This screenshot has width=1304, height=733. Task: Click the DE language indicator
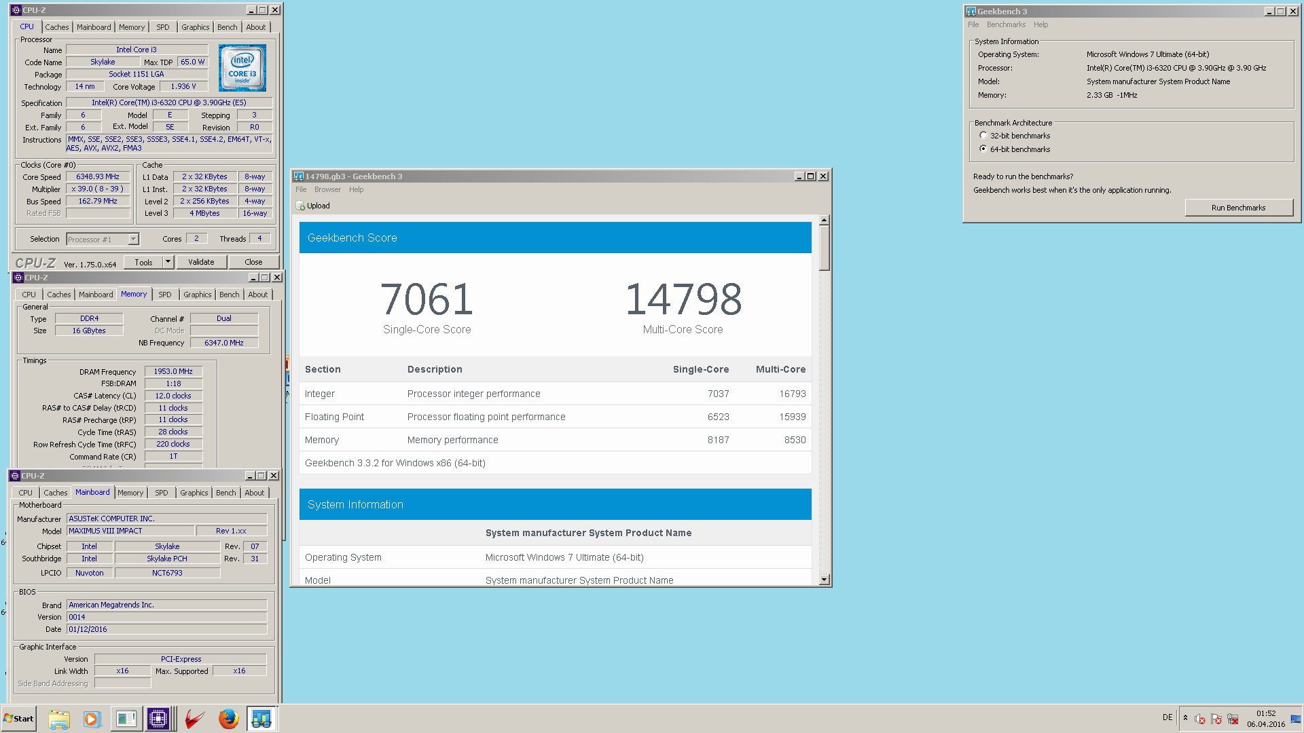tap(1167, 717)
